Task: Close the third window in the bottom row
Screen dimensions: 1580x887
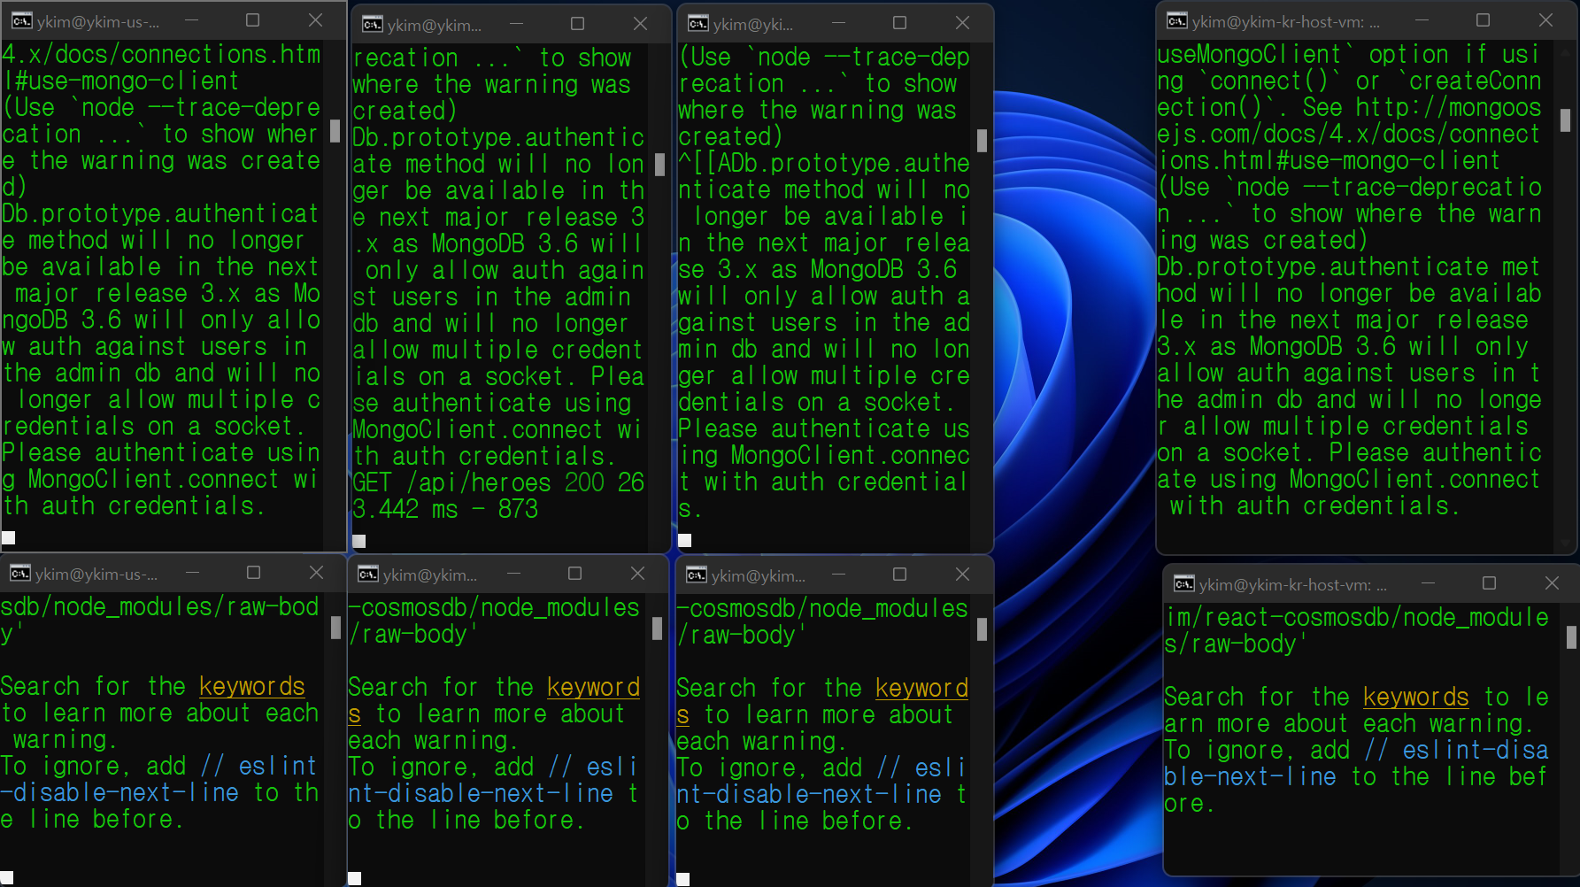Action: tap(962, 575)
